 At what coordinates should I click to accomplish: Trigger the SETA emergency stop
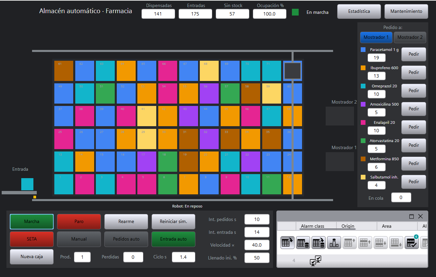pyautogui.click(x=32, y=239)
